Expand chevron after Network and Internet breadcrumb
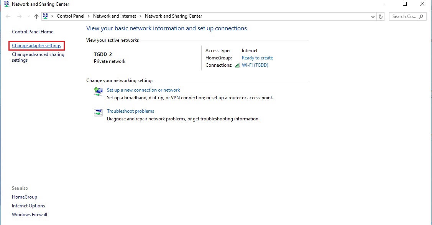 click(x=141, y=16)
